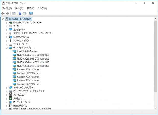
Task: Click the プロセッサ icon
Action: click(x=10, y=99)
